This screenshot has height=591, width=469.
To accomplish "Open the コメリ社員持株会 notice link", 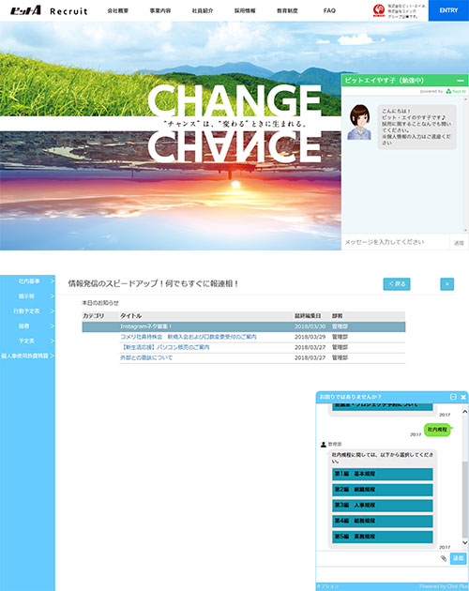I will pyautogui.click(x=189, y=337).
